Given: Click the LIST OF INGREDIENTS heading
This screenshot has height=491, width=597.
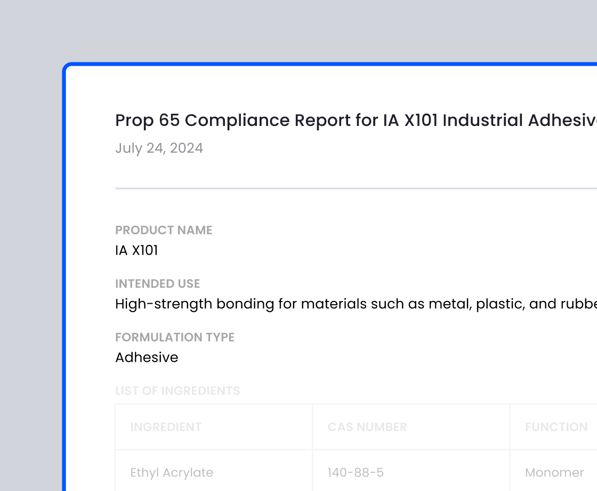Looking at the screenshot, I should click(x=177, y=391).
